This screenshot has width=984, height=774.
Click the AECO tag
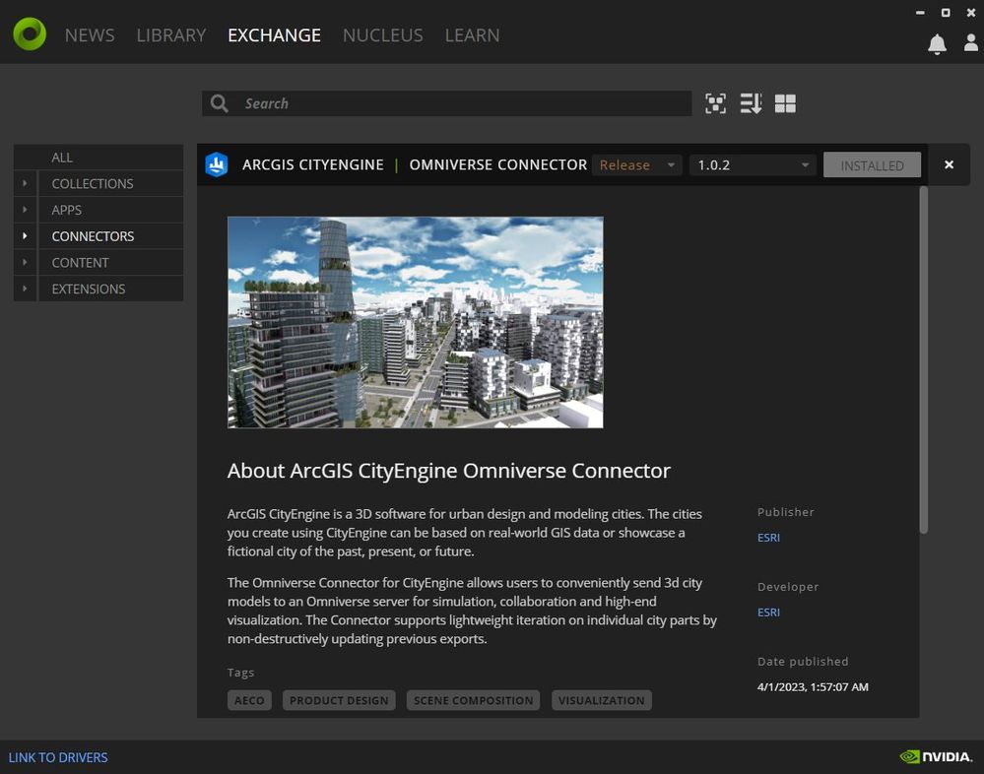pos(249,700)
